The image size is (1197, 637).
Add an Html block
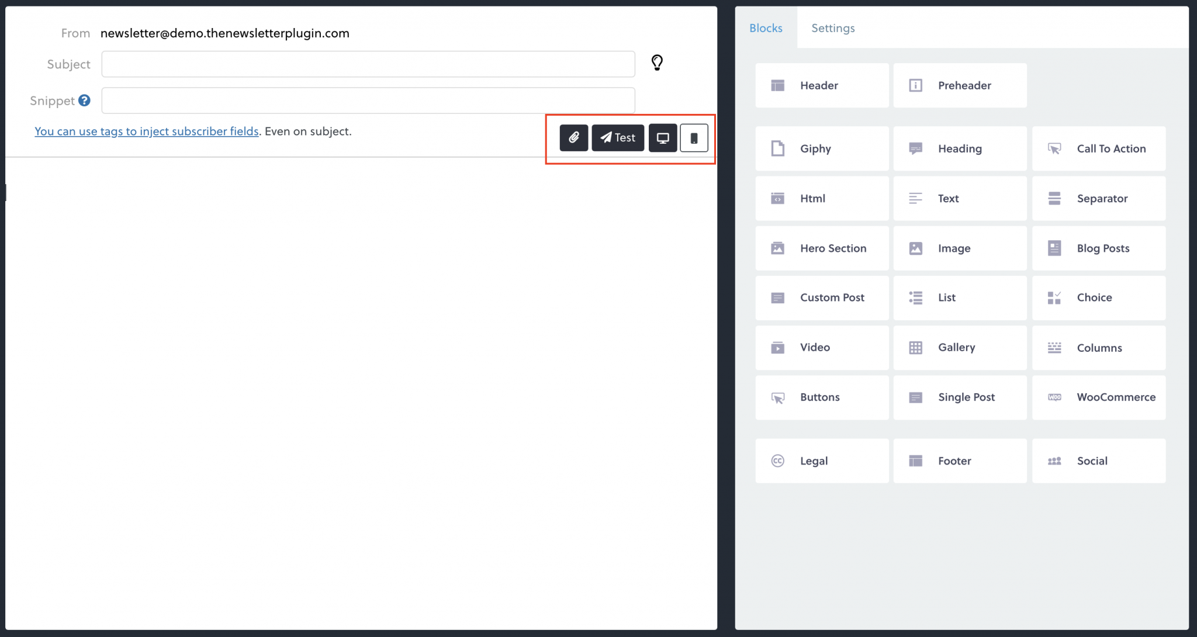(x=821, y=198)
